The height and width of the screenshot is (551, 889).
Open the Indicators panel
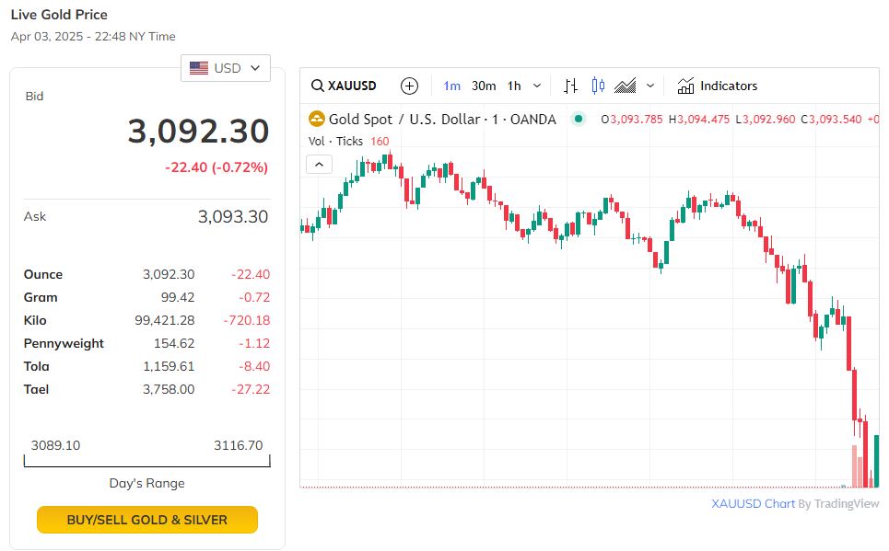point(717,86)
